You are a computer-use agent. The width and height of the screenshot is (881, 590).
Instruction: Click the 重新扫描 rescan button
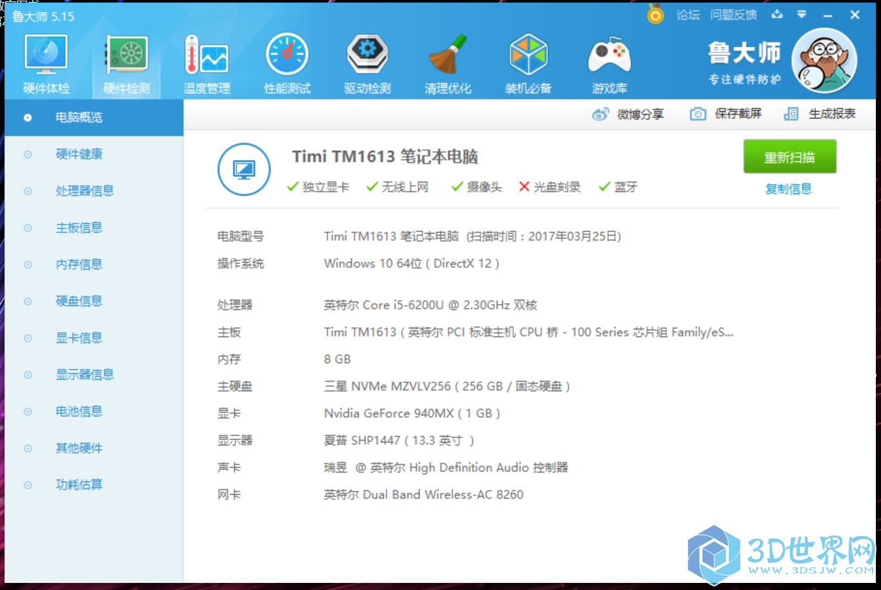pyautogui.click(x=790, y=157)
